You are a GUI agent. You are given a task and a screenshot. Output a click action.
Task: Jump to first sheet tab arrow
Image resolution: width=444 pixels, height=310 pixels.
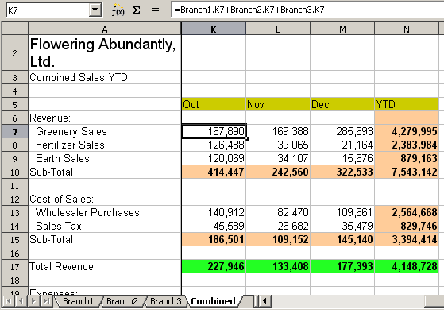[9, 301]
